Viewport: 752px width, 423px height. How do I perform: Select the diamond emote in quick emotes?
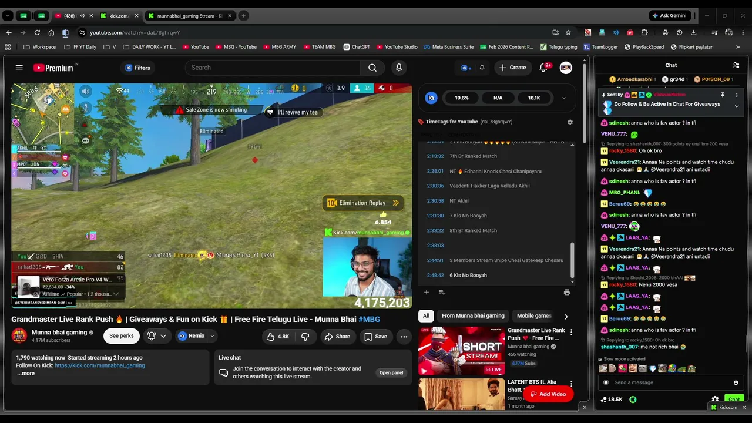point(653,369)
